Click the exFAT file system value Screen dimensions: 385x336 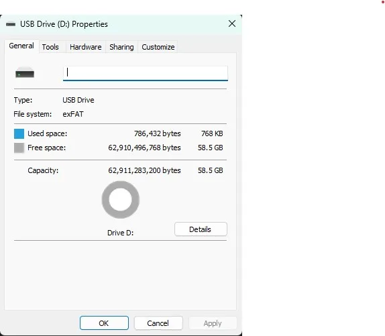pos(73,114)
